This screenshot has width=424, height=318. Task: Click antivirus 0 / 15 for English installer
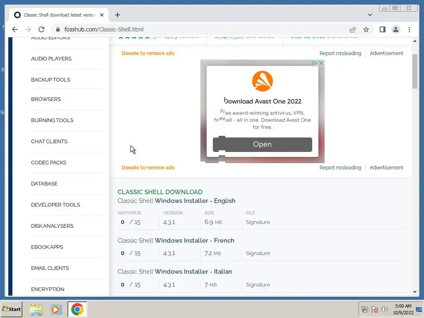click(x=130, y=222)
